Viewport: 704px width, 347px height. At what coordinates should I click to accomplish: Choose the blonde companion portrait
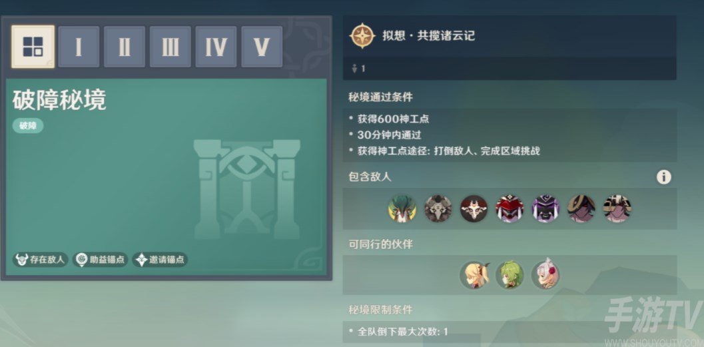[x=474, y=275]
